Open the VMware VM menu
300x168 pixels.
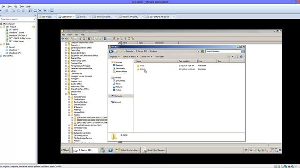[x=15, y=7]
